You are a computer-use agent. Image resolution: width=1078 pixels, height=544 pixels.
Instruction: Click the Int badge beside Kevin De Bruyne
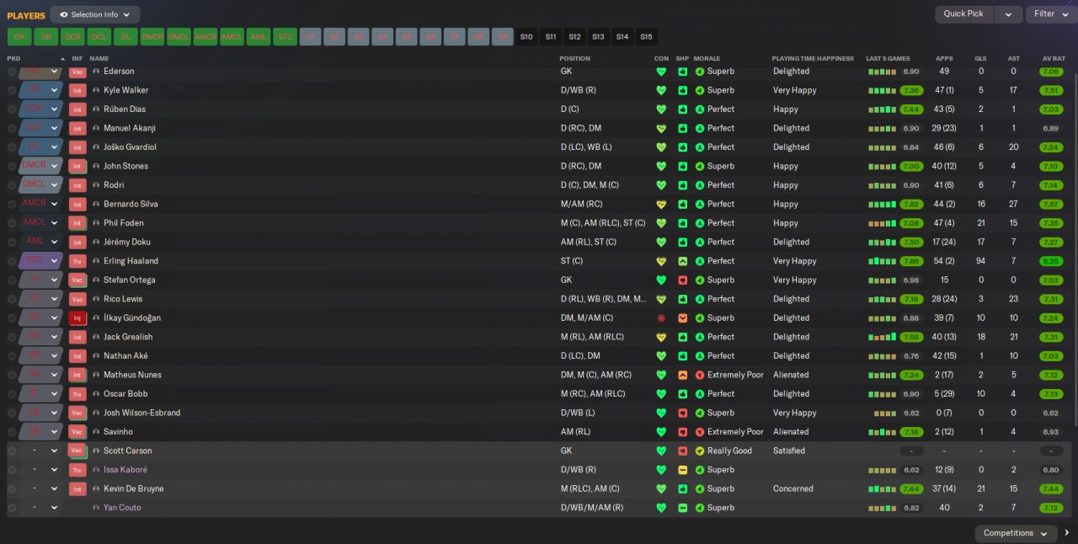tap(77, 488)
